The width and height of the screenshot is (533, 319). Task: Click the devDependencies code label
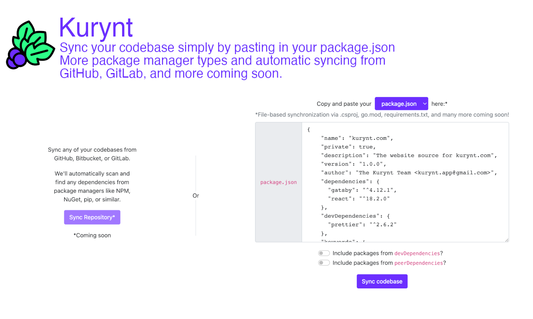pos(417,254)
